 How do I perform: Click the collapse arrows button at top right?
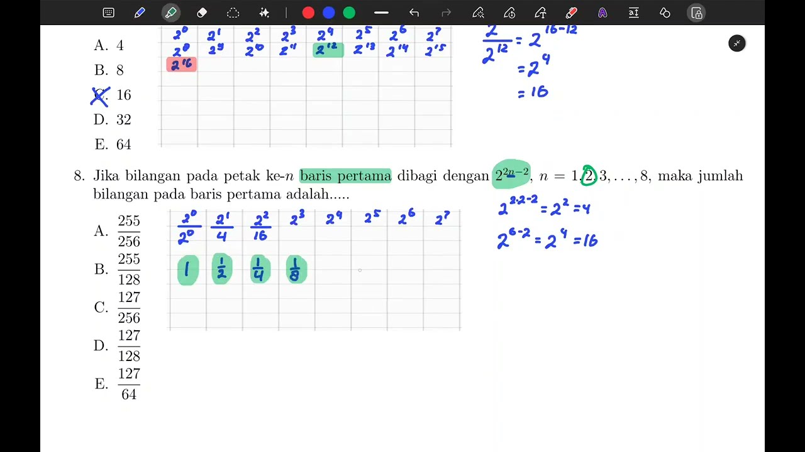(736, 43)
